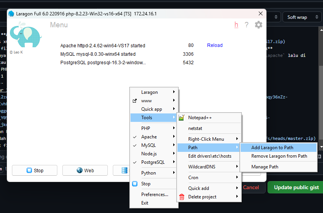Expand the Python submenu
Image resolution: width=323 pixels, height=213 pixels.
click(x=154, y=173)
